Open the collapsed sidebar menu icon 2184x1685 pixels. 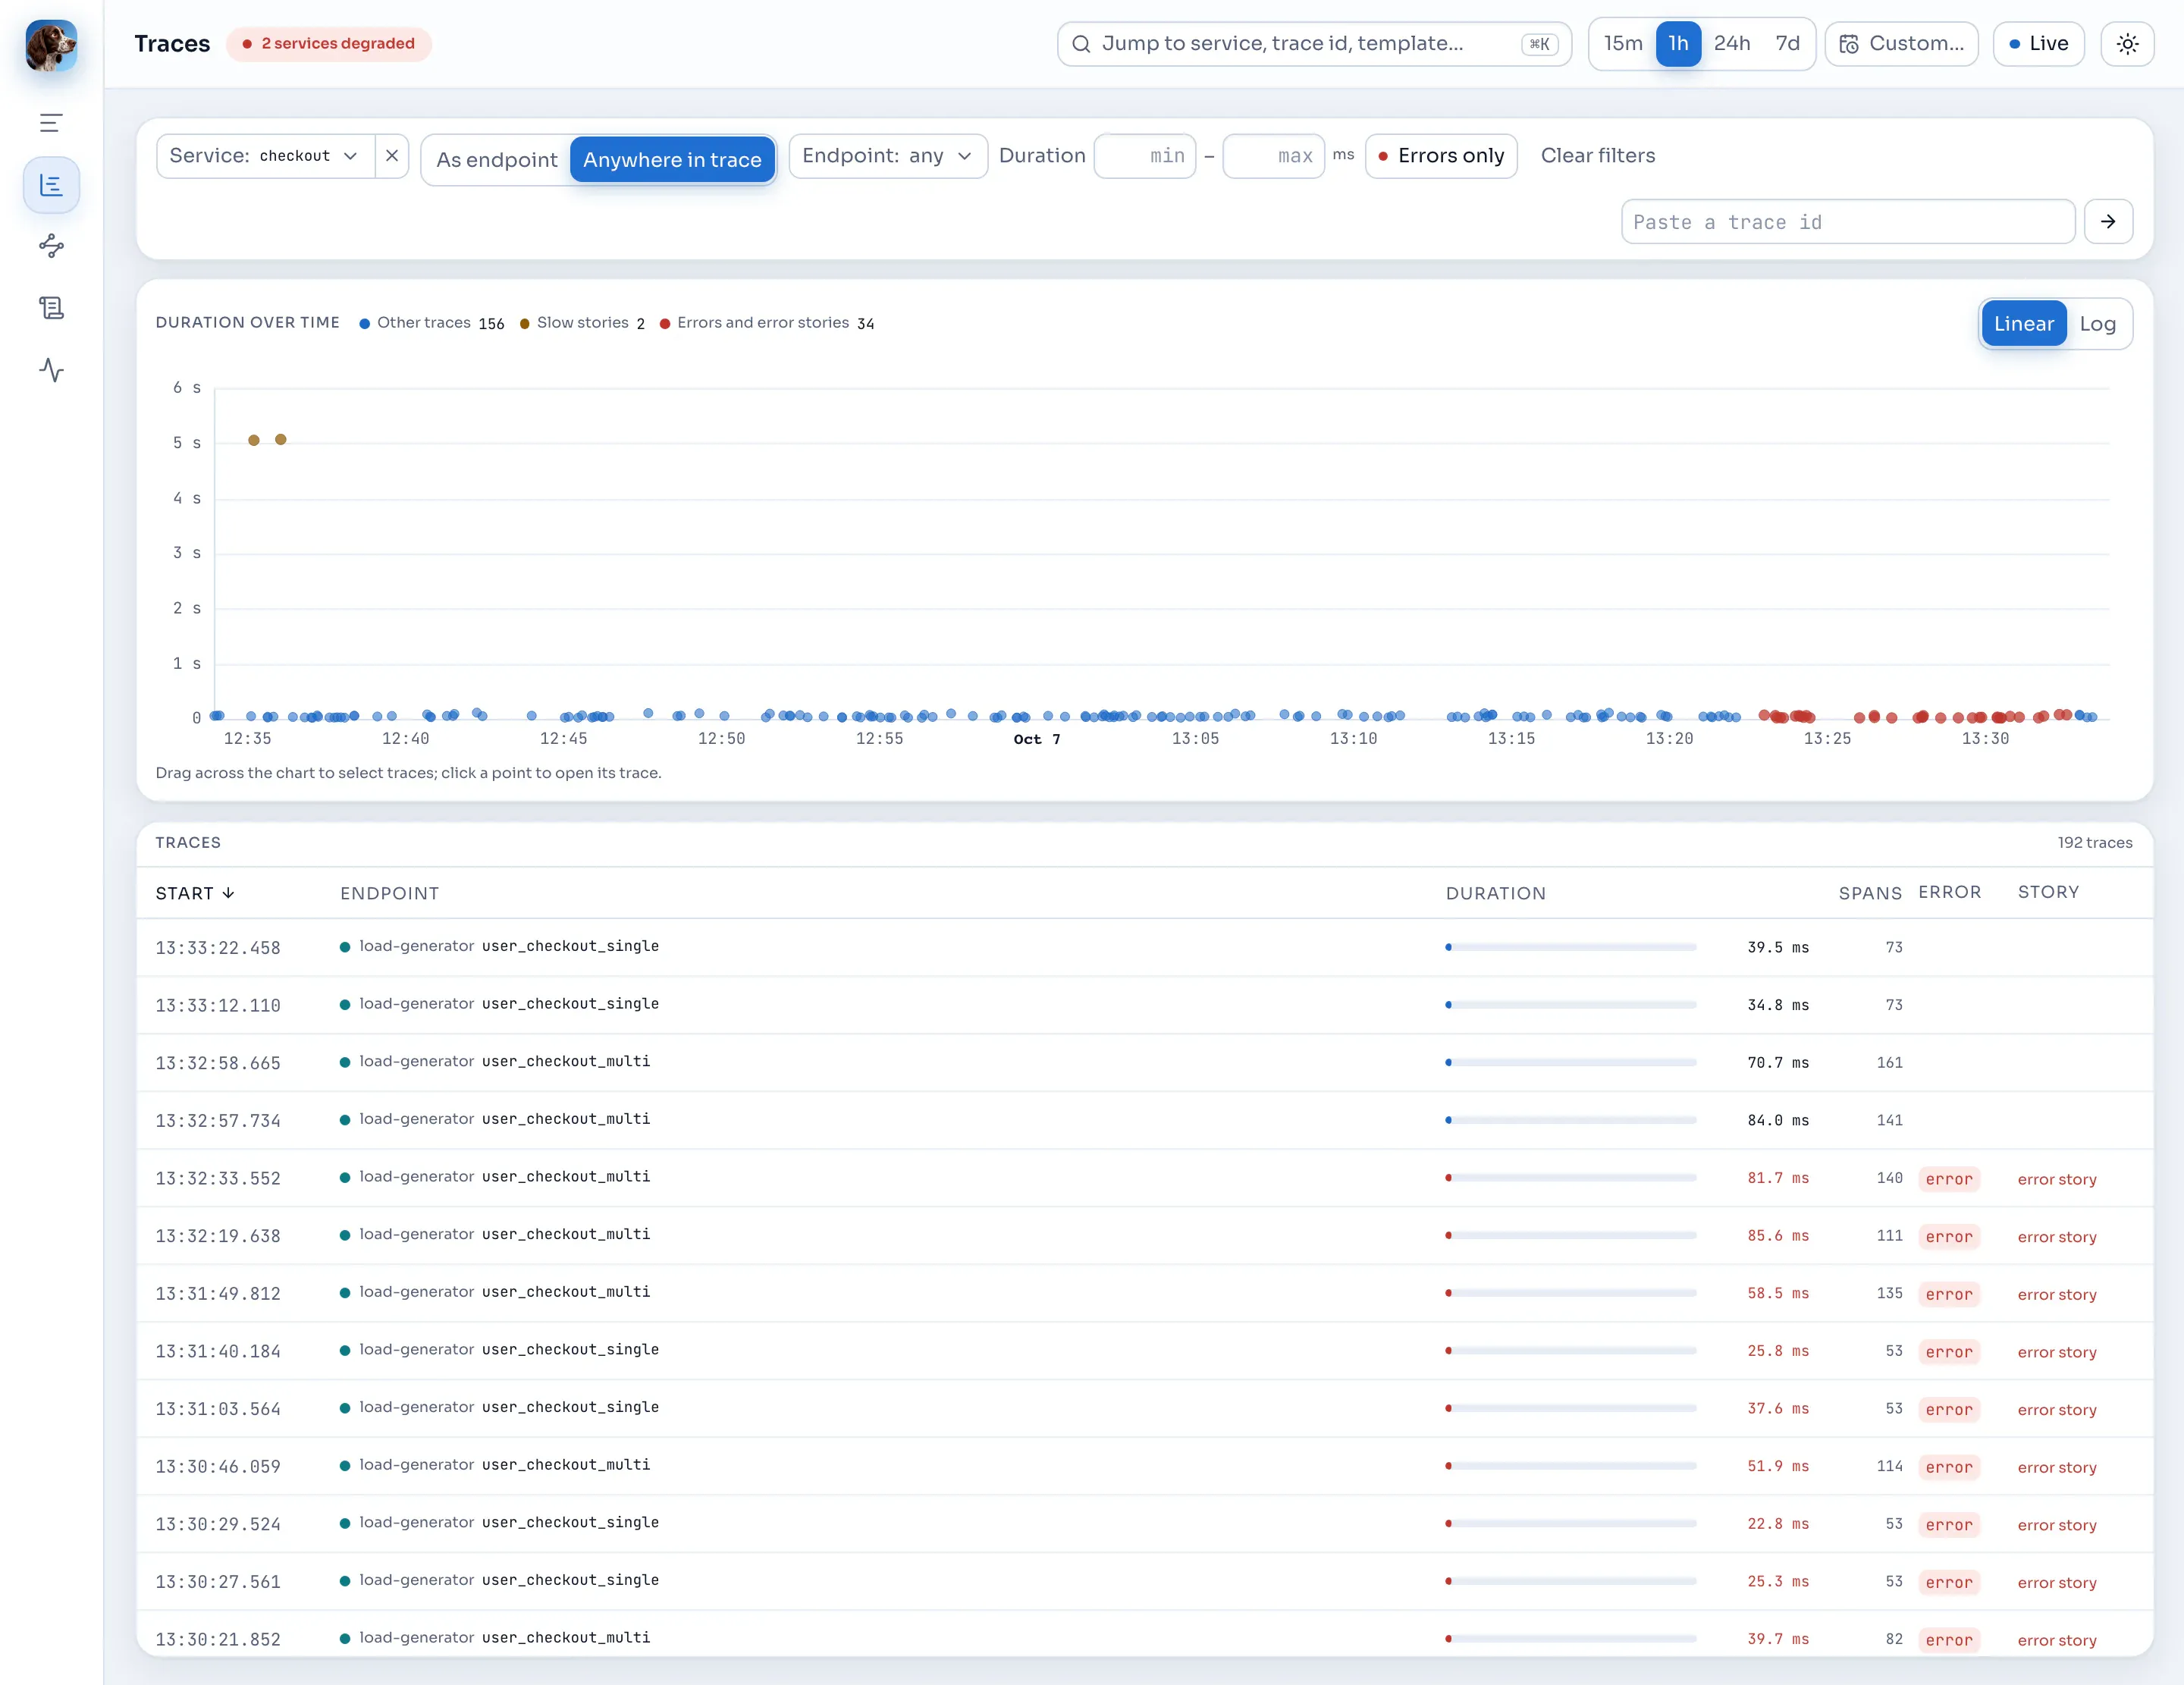tap(51, 123)
